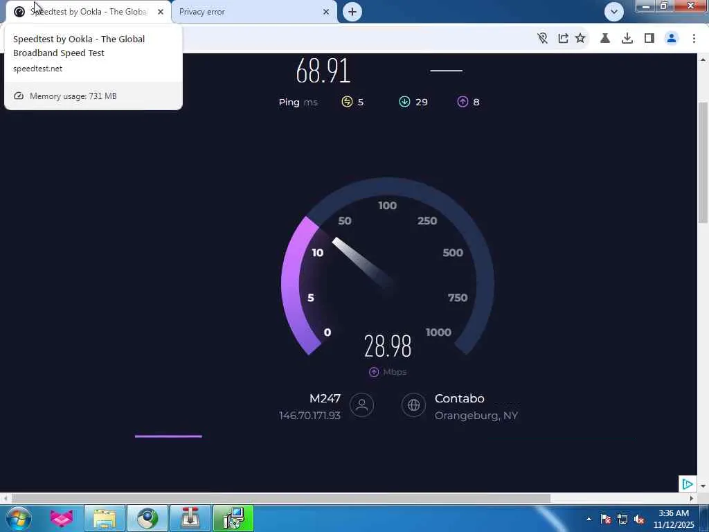Open the green network app in taskbar
The height and width of the screenshot is (532, 709).
pyautogui.click(x=233, y=518)
